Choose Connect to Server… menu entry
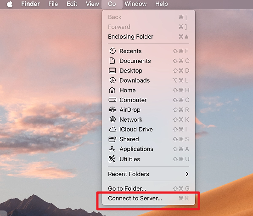The height and width of the screenshot is (216, 253). (x=148, y=198)
